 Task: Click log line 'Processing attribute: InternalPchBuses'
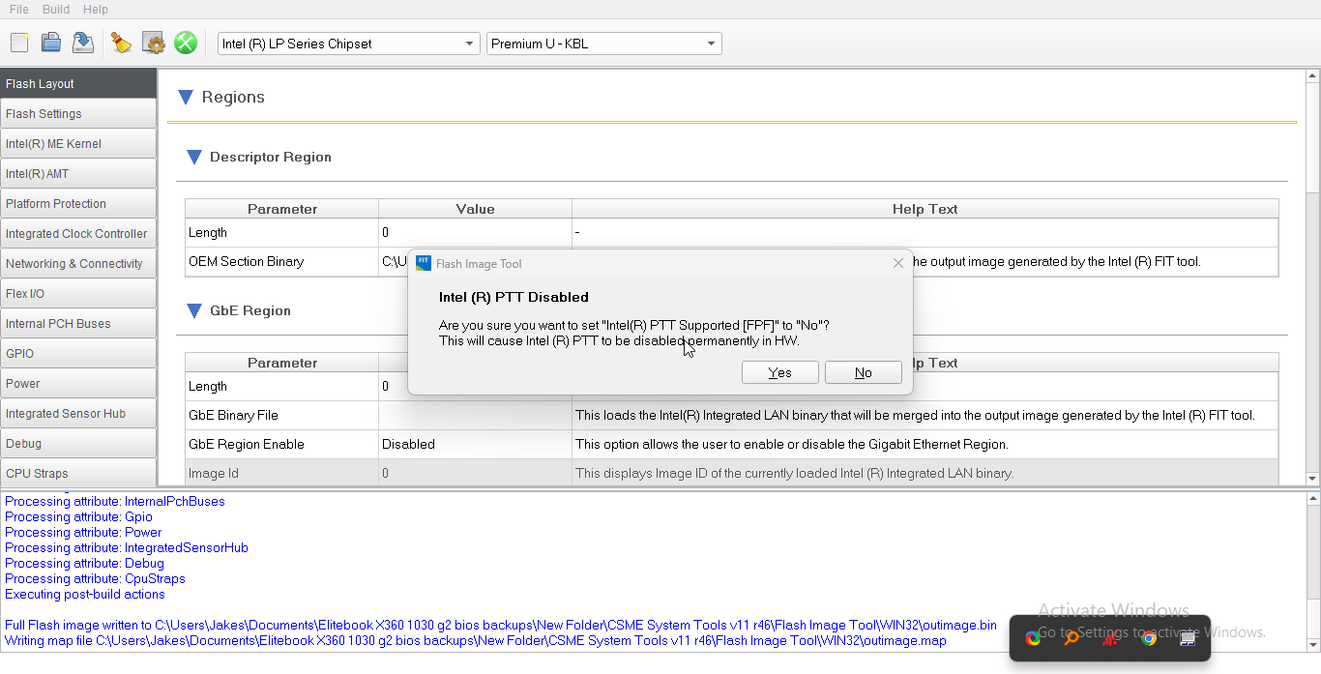(x=115, y=501)
